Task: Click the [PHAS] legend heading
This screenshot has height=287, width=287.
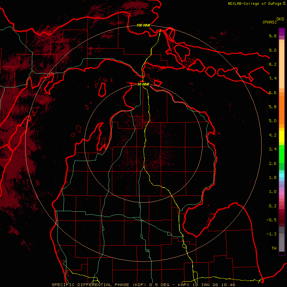Action: click(x=269, y=22)
